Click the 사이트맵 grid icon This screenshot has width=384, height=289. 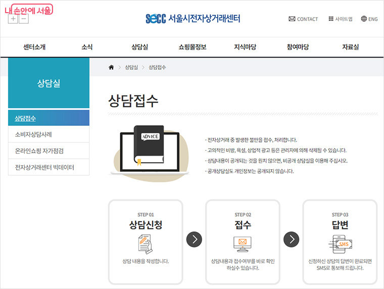pyautogui.click(x=331, y=19)
